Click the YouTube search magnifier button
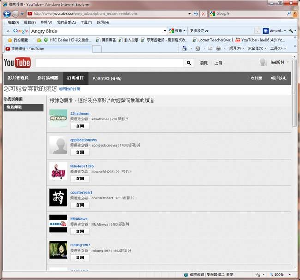300x280 pixels. pos(189,63)
